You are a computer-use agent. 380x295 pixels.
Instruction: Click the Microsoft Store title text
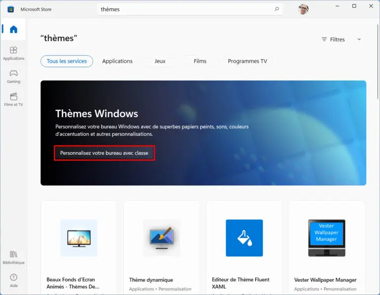36,9
